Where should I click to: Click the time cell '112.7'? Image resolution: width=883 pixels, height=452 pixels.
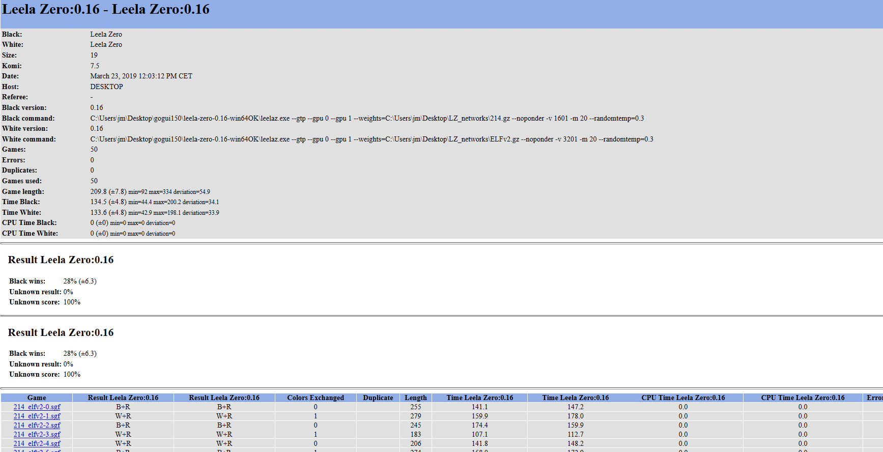pyautogui.click(x=576, y=434)
